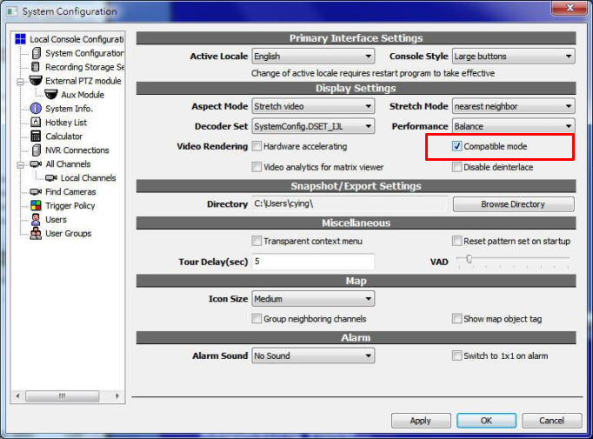The image size is (593, 439).
Task: Click the VAD slider handle
Action: pyautogui.click(x=469, y=259)
